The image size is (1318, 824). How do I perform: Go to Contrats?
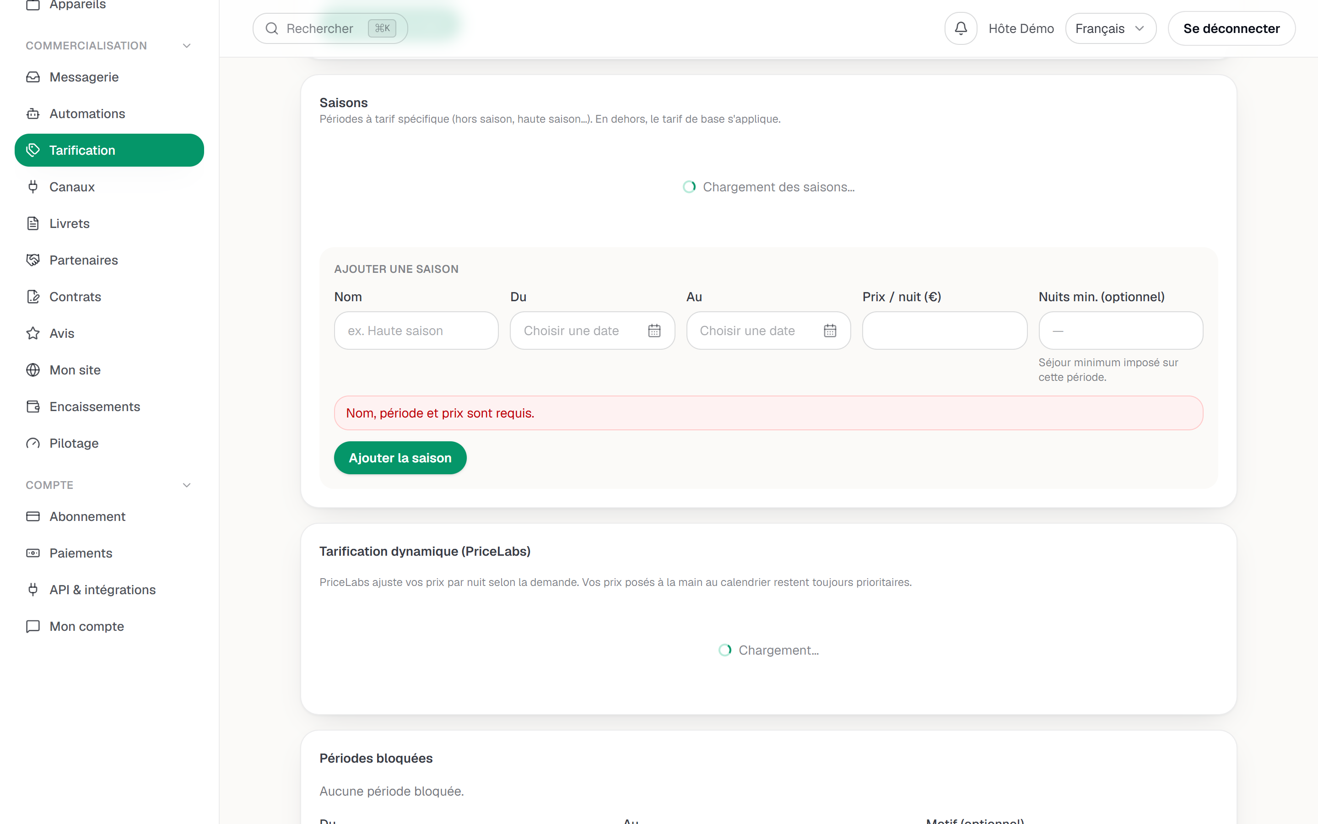(109, 297)
